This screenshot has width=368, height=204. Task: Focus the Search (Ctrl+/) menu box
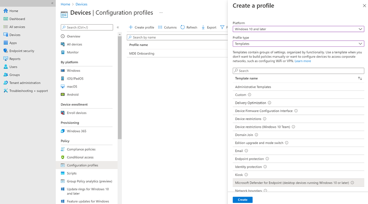(x=87, y=28)
